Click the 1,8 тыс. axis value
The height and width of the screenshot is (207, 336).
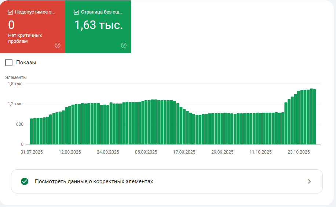(16, 84)
